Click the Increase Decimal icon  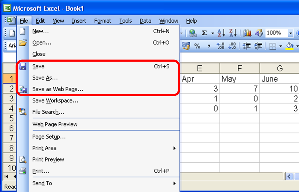pyautogui.click(x=220, y=45)
